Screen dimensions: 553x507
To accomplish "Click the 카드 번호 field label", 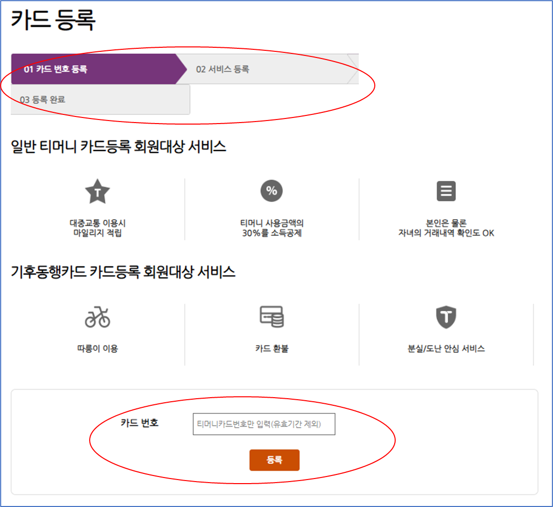I will pyautogui.click(x=140, y=423).
